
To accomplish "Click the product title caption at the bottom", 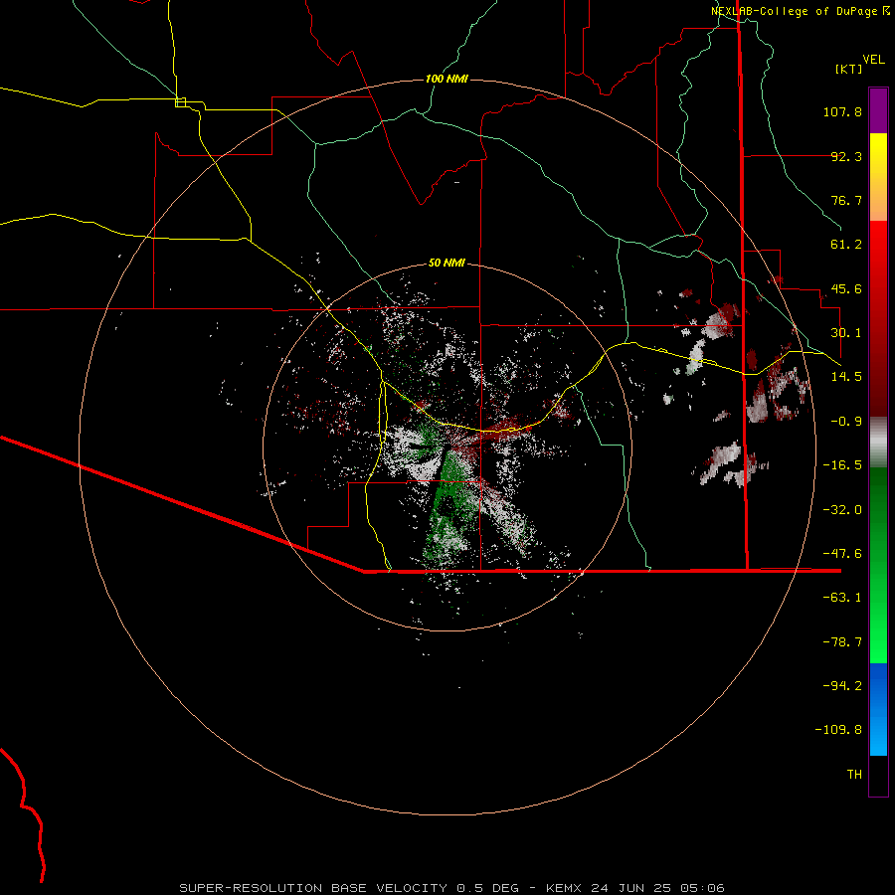I will click(x=452, y=888).
